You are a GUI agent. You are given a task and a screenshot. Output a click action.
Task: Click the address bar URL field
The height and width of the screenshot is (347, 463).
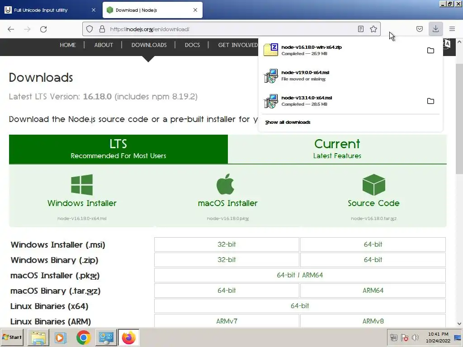232,29
